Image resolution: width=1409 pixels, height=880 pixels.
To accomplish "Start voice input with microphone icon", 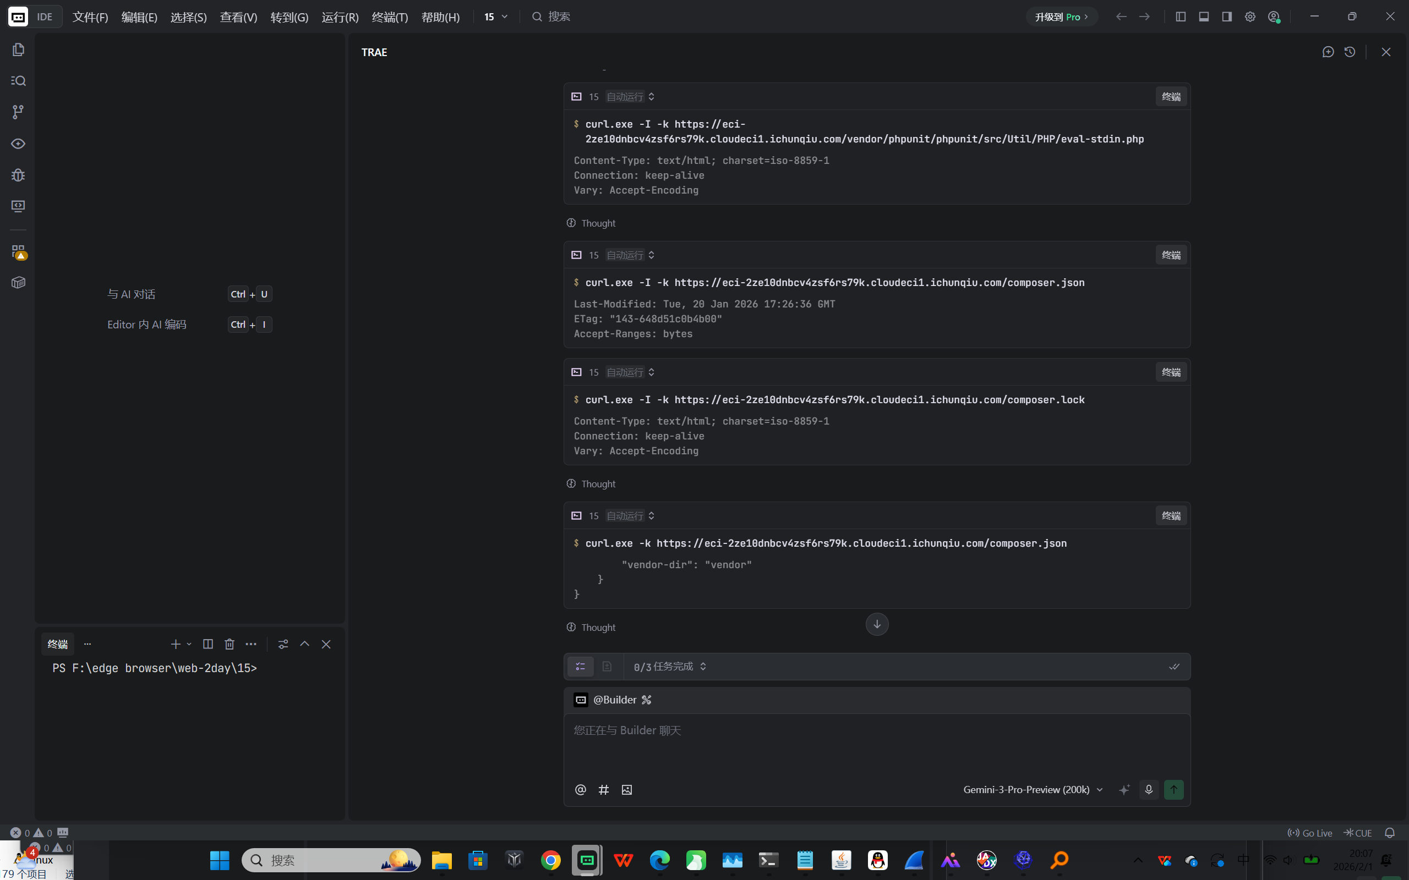I will point(1148,790).
